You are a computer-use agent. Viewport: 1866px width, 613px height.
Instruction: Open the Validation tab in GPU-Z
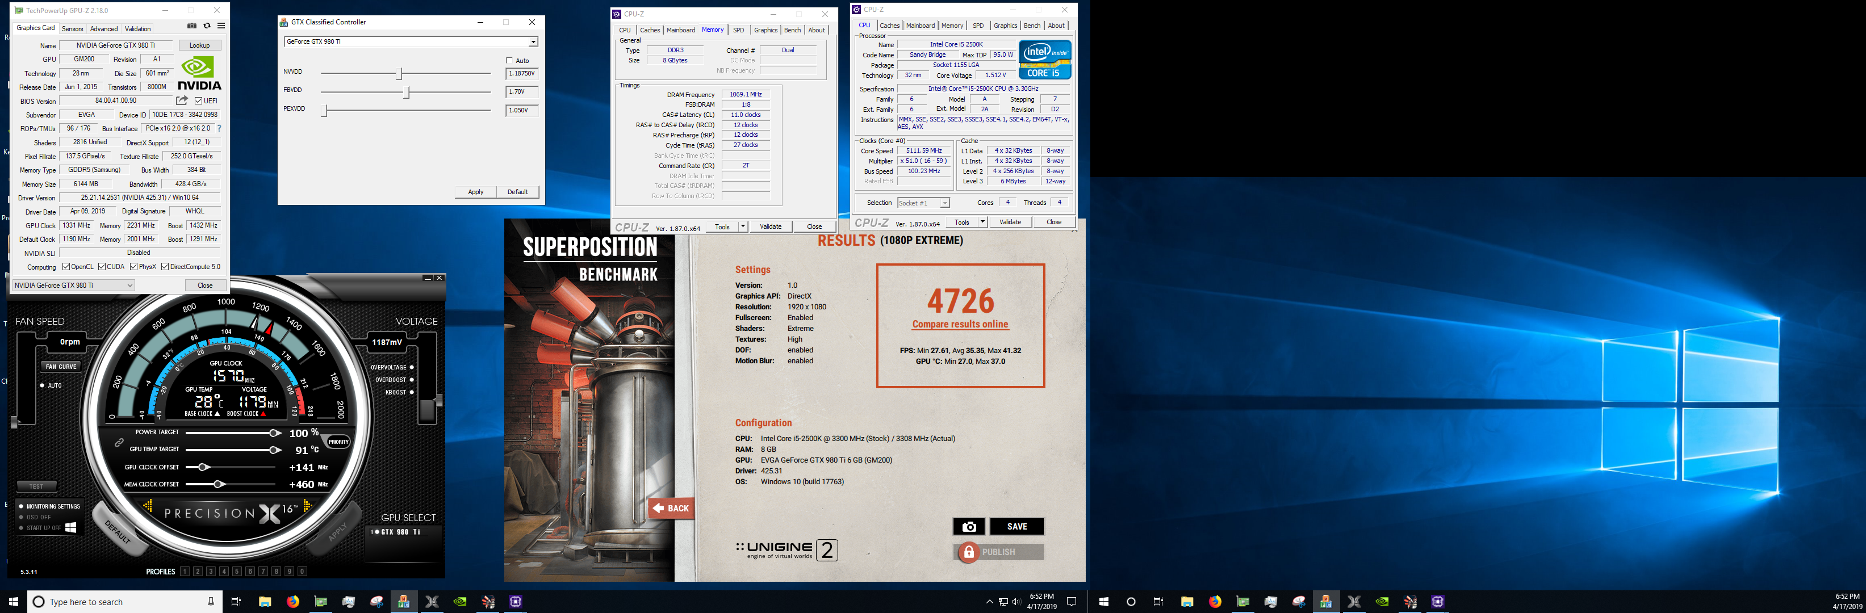click(x=137, y=29)
